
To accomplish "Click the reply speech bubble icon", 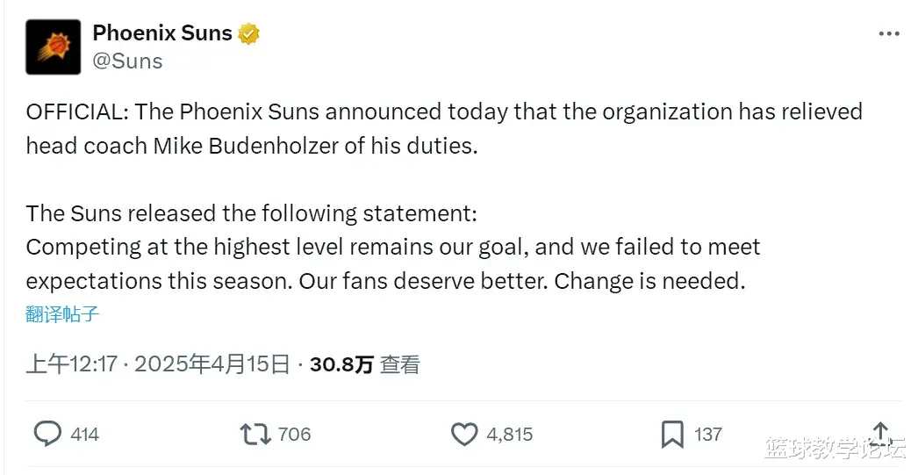I will pos(47,434).
